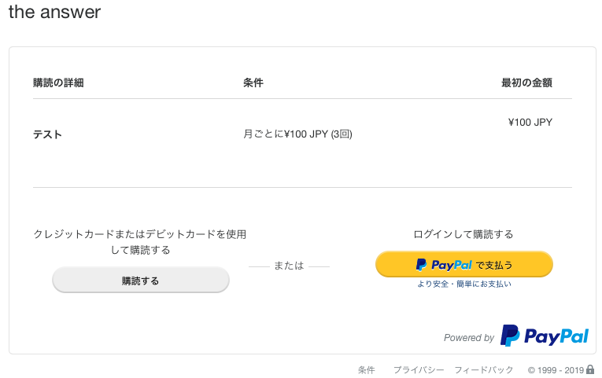Image resolution: width=602 pixels, height=378 pixels.
Task: Click the ¥100 JPY initial amount
Action: tap(530, 123)
